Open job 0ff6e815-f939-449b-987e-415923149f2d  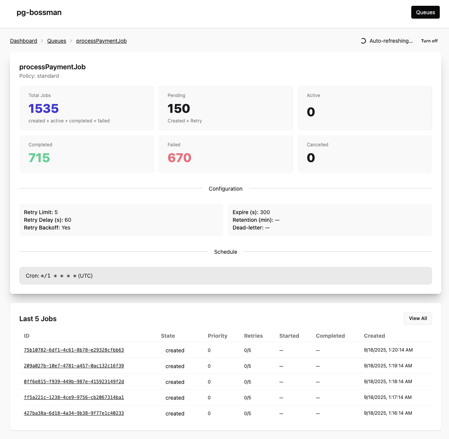pos(74,382)
